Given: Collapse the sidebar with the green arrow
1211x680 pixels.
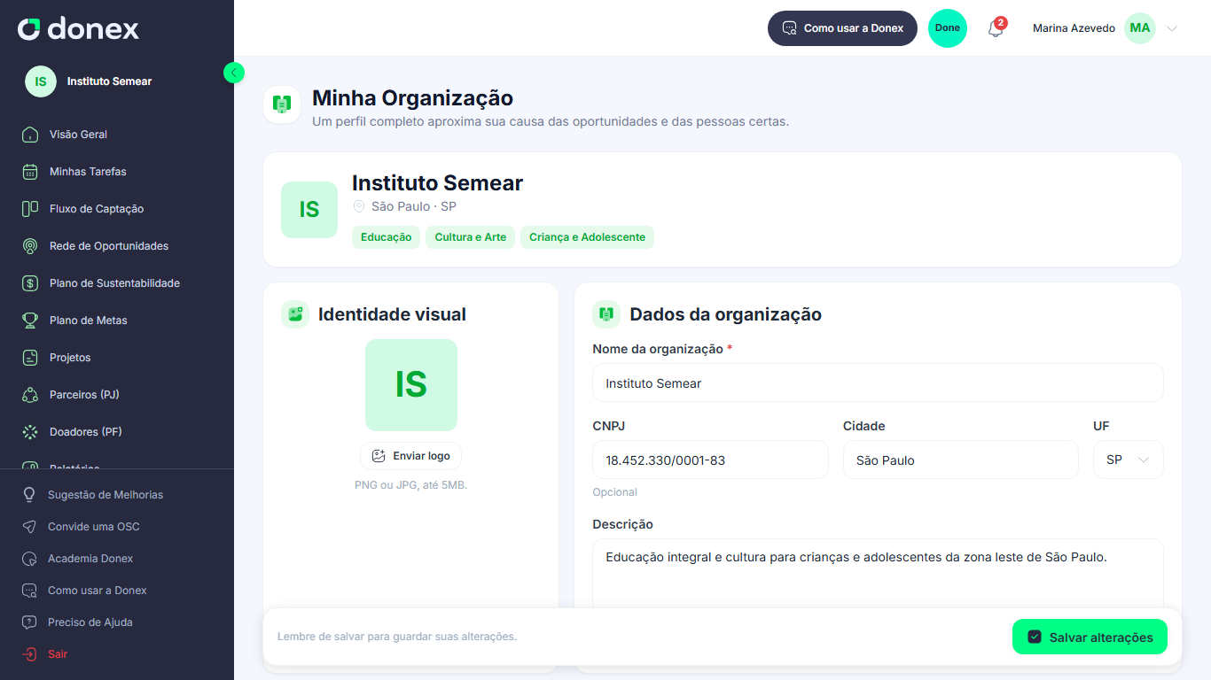Looking at the screenshot, I should 234,73.
